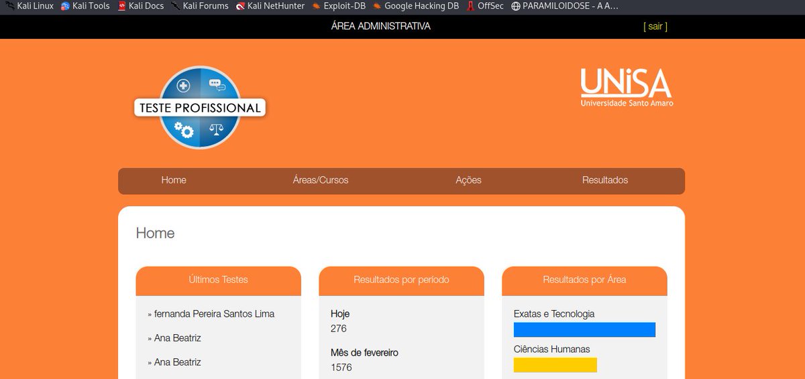805x379 pixels.
Task: Open the PARAMILOIDOSE bookmark
Action: click(565, 6)
